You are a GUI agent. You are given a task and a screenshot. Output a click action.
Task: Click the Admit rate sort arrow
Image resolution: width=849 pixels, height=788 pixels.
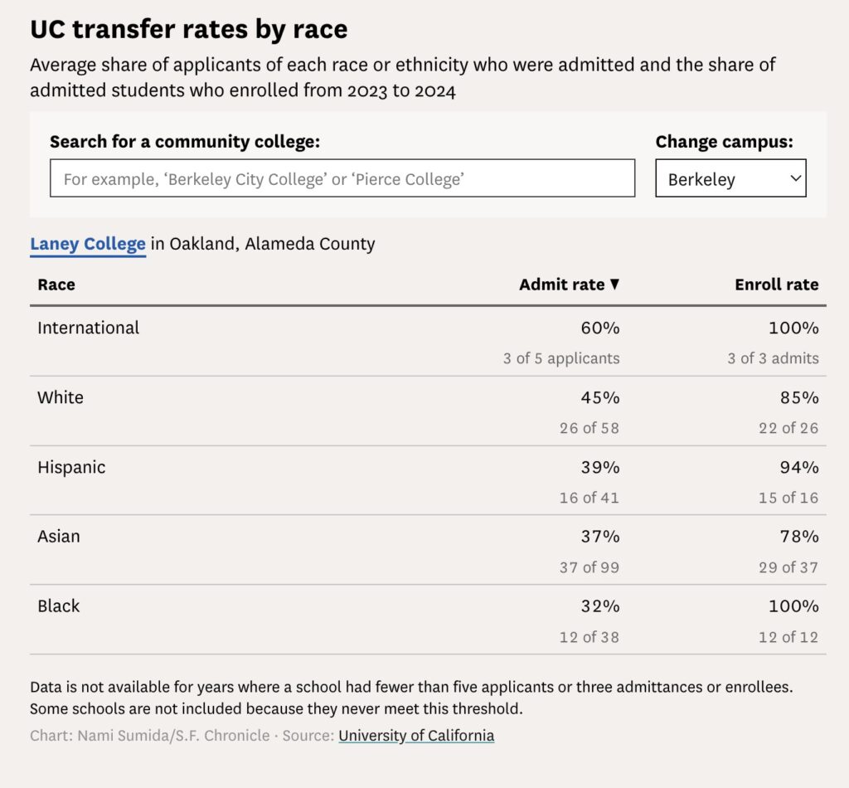pos(614,284)
